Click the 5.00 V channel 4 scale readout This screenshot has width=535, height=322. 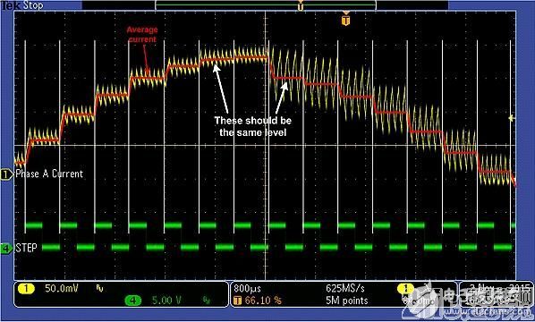pos(166,301)
